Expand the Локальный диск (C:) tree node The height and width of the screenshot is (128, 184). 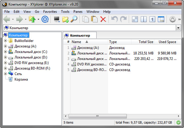coord(5,52)
